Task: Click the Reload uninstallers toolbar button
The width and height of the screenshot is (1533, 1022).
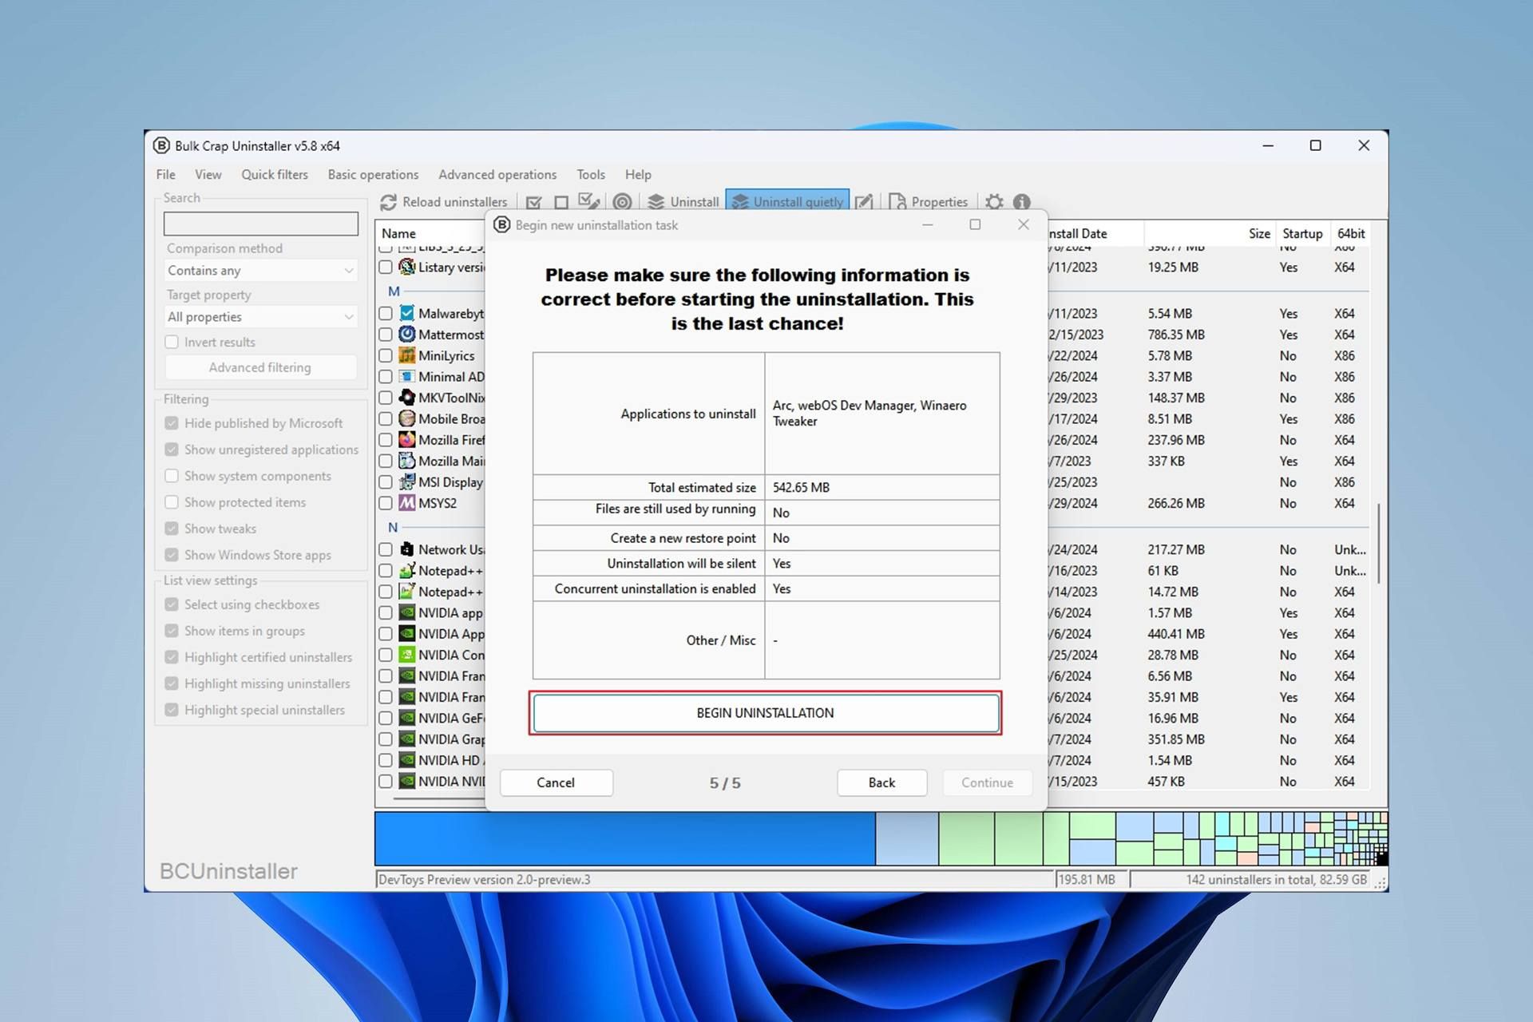Action: pyautogui.click(x=444, y=202)
